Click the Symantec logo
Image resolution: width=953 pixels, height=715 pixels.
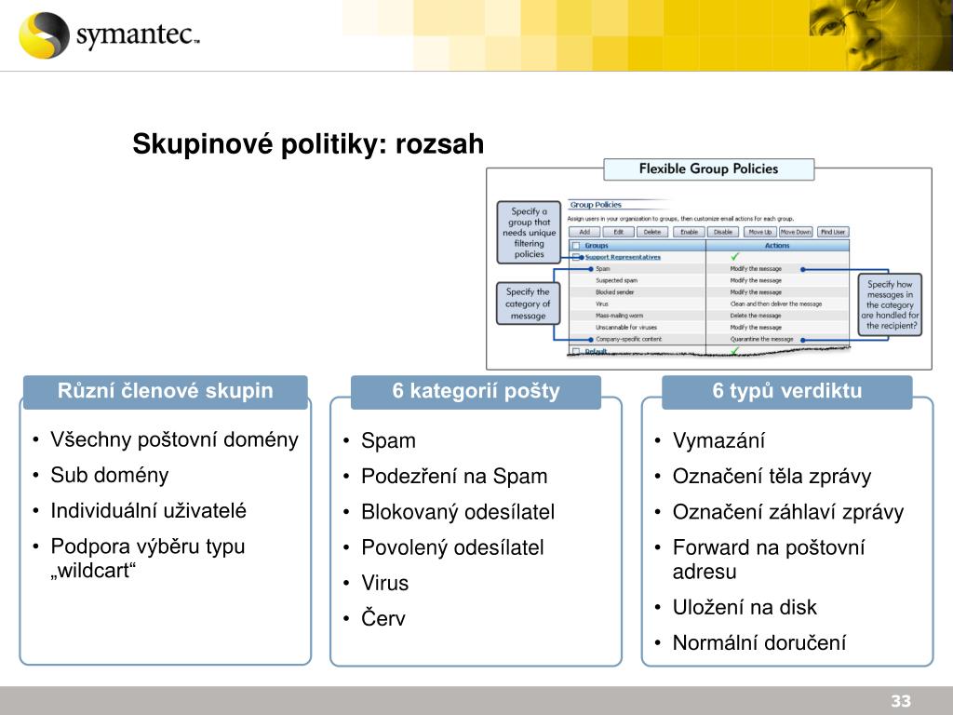click(110, 35)
